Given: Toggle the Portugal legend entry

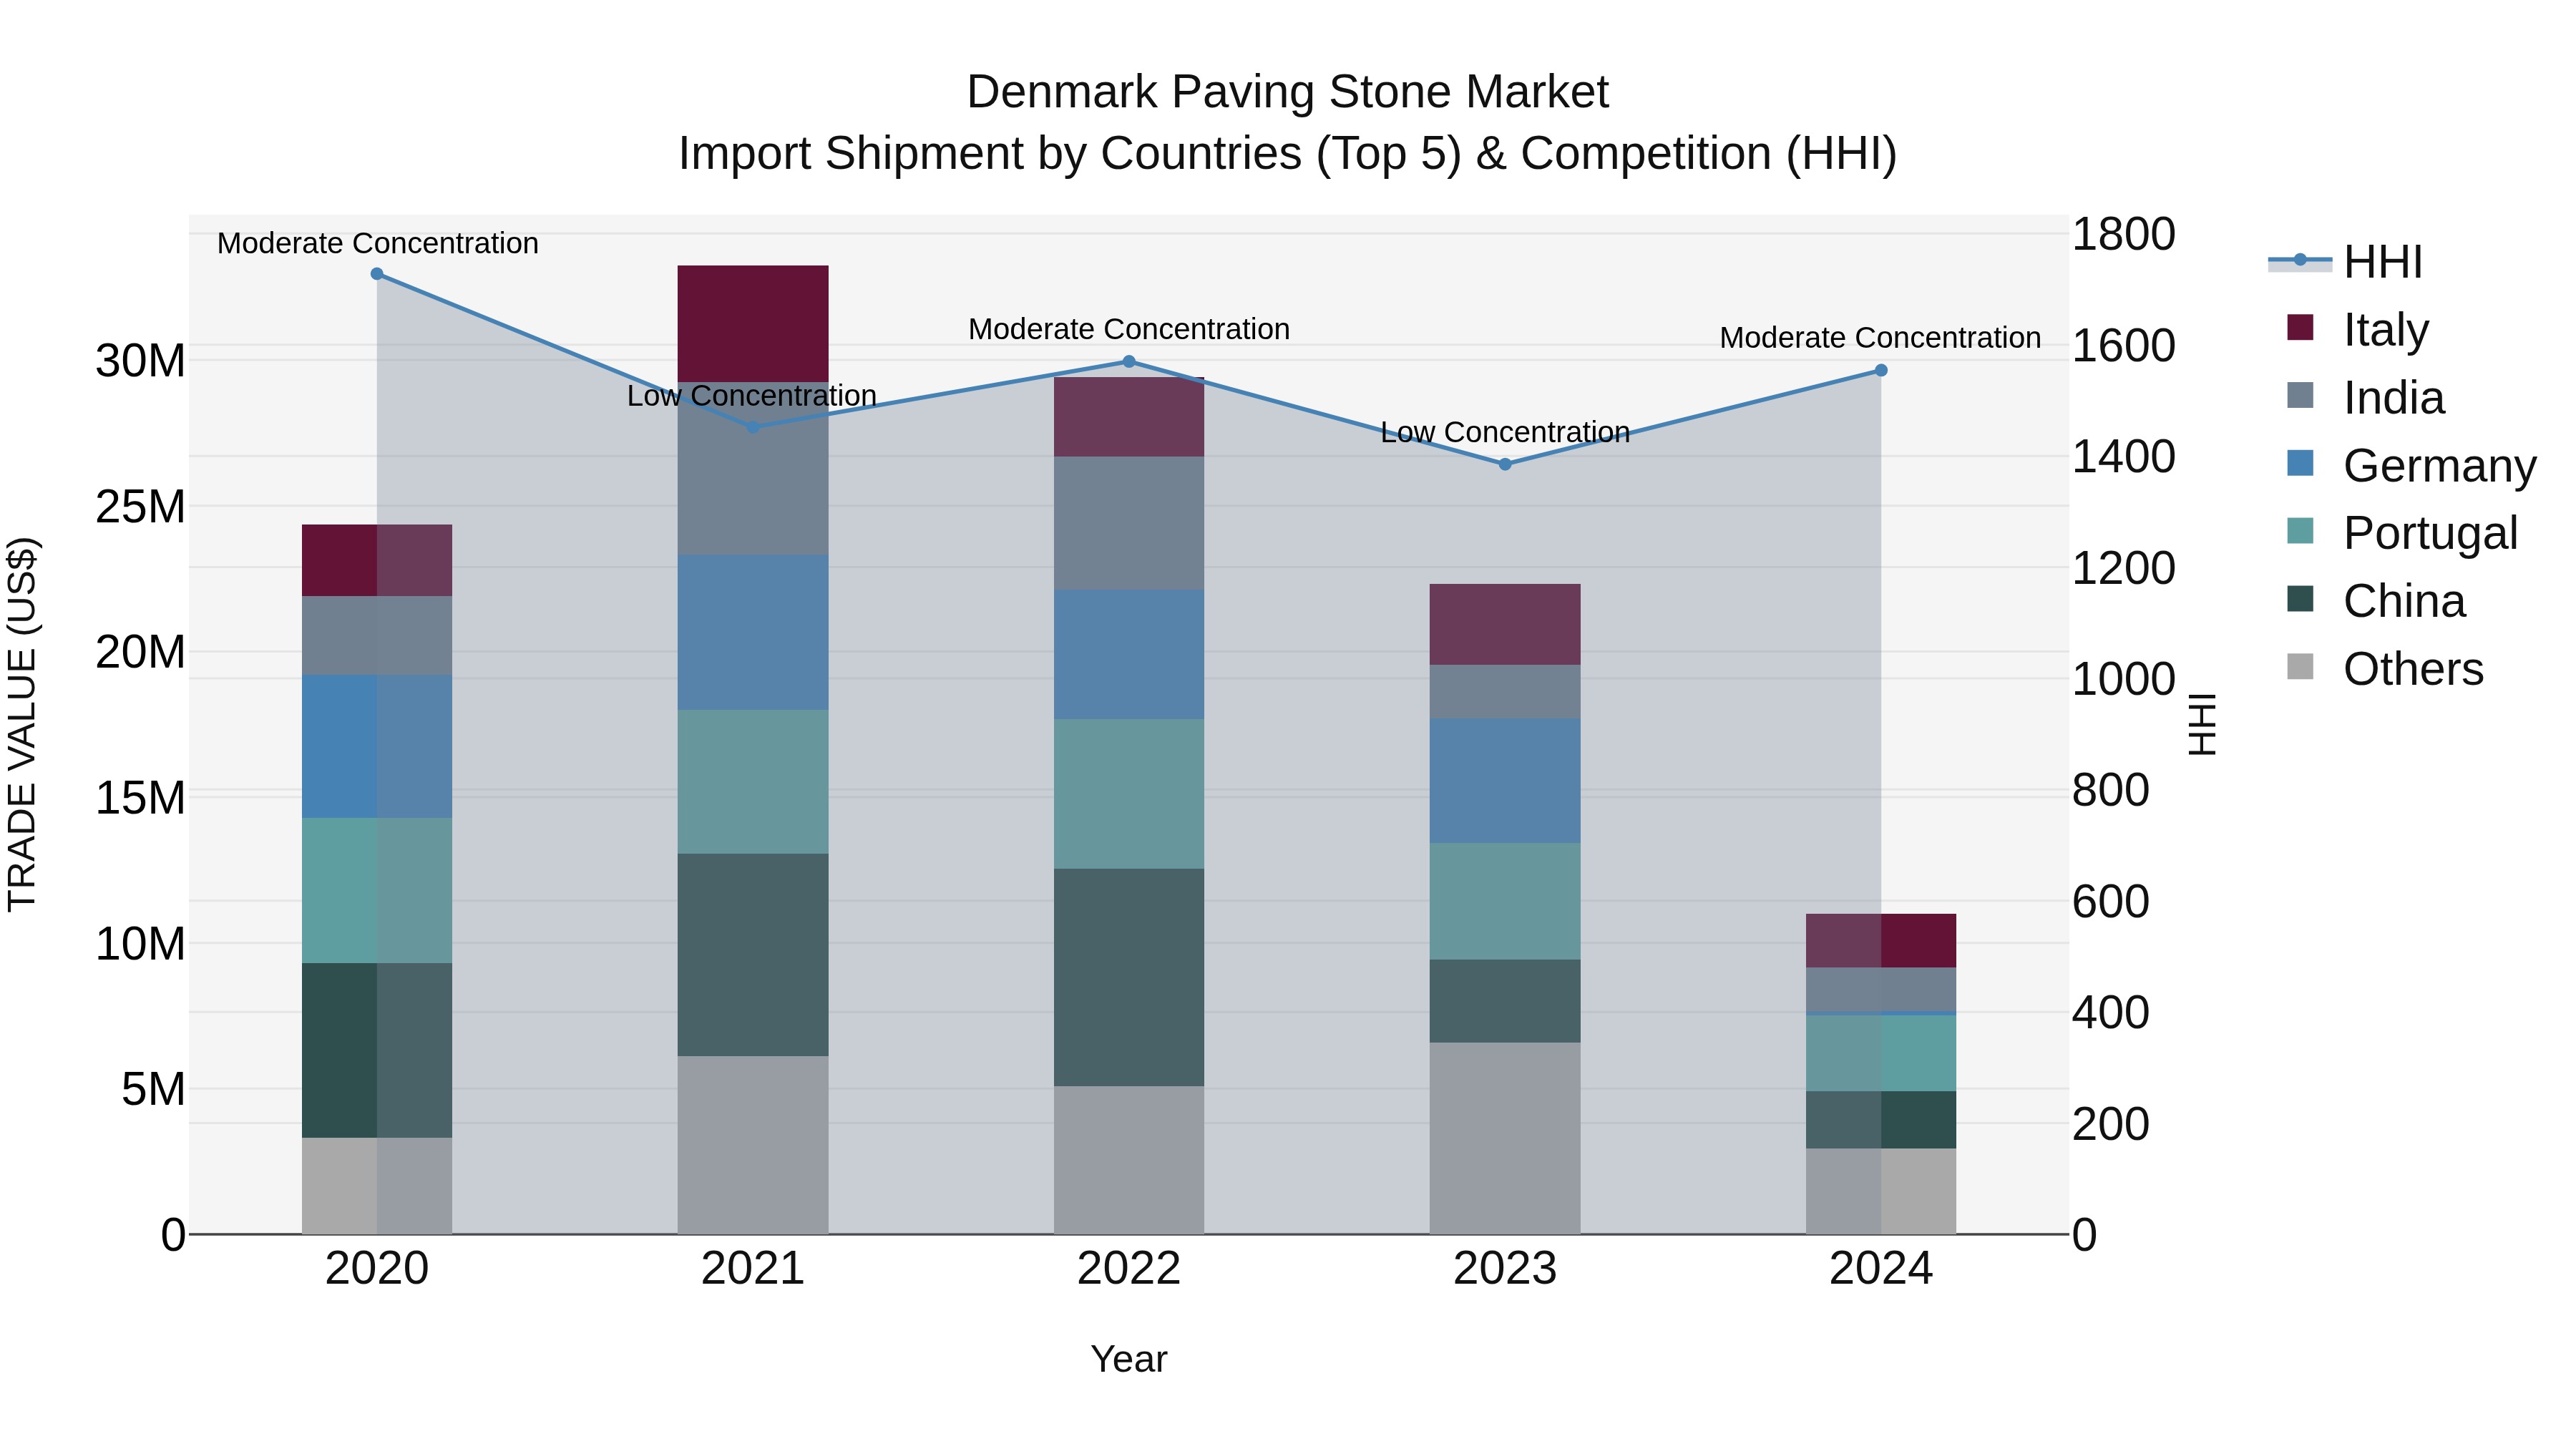Looking at the screenshot, I should [x=2402, y=533].
